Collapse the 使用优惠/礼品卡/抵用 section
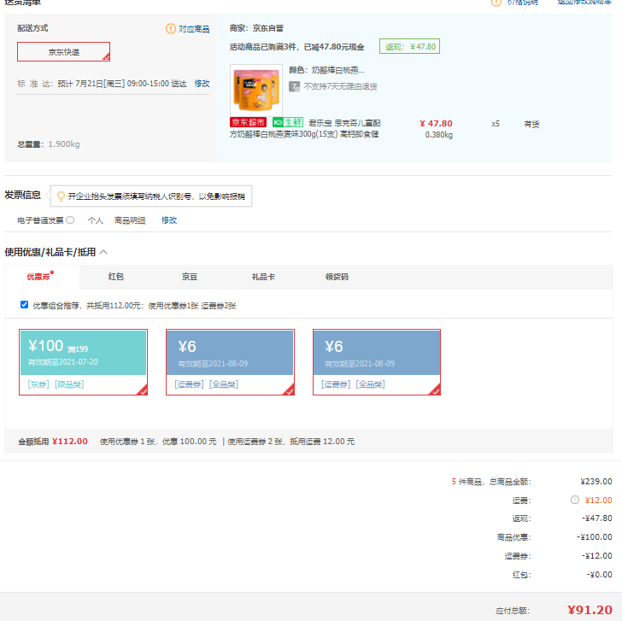Screen dimensions: 622x621 pos(103,252)
